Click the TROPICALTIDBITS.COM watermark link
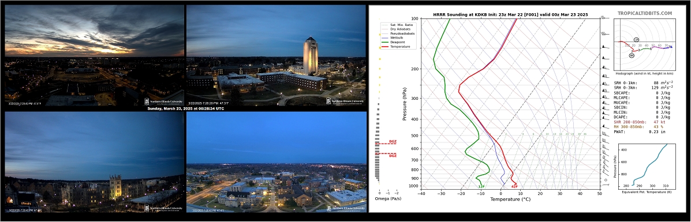 (x=645, y=14)
